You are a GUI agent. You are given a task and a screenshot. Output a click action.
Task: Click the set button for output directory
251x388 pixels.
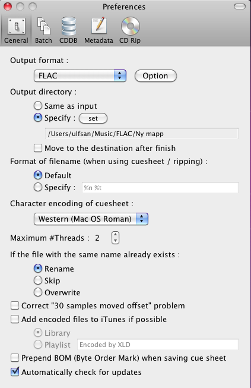(93, 118)
